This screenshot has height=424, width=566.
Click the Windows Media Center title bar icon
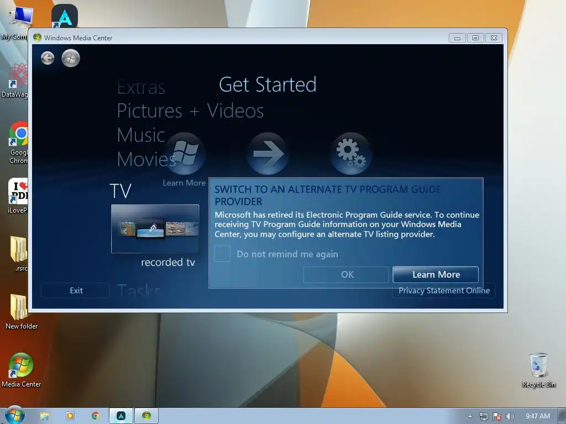pyautogui.click(x=37, y=38)
